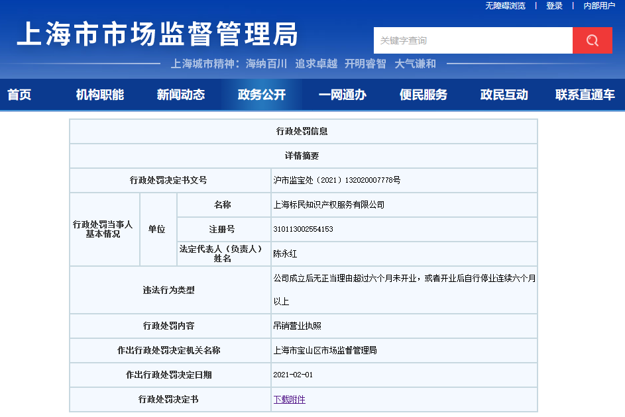Select the 便民服务 menu item

click(424, 95)
